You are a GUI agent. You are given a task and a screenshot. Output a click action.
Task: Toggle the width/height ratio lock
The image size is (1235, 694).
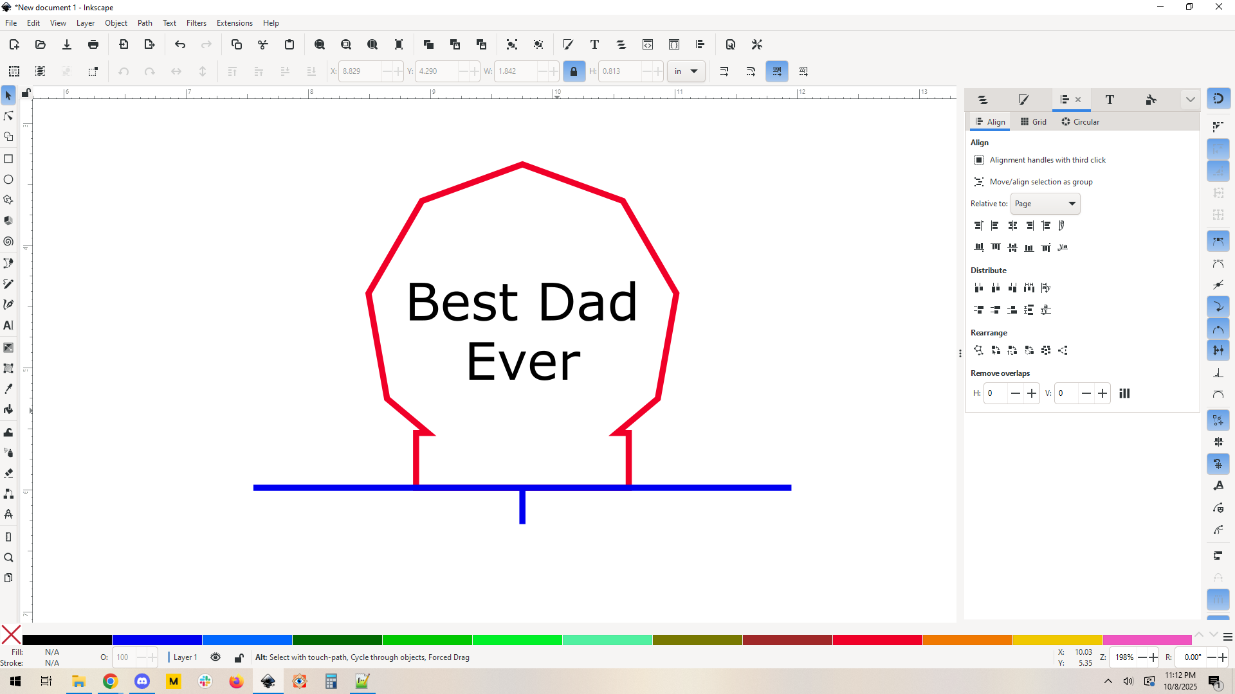pyautogui.click(x=574, y=71)
